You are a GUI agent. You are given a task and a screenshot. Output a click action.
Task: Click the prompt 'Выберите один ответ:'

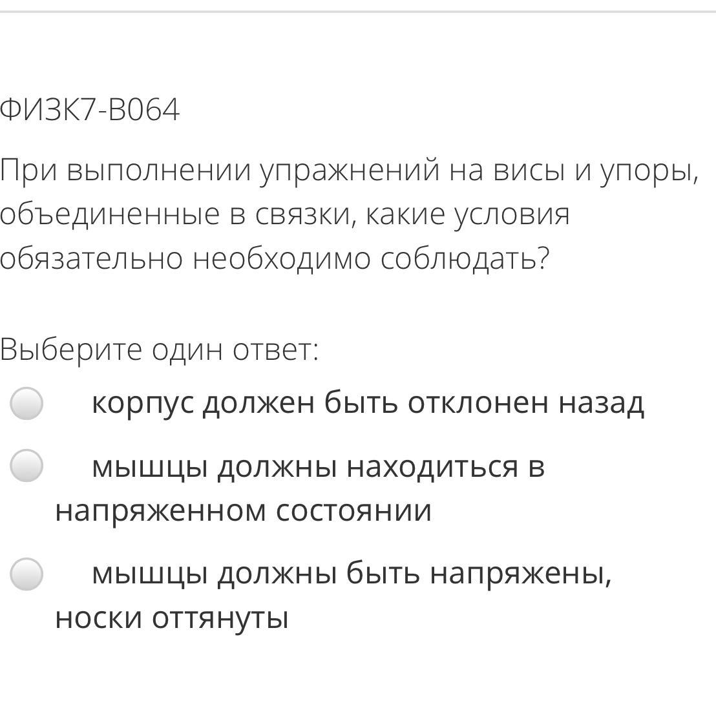(159, 351)
